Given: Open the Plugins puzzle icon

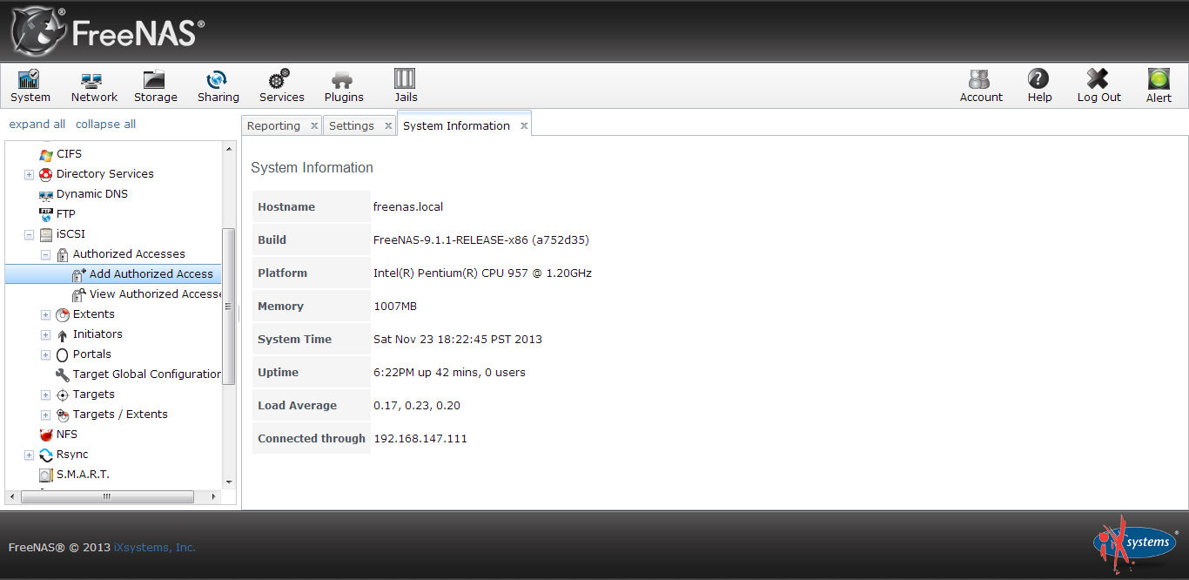Looking at the screenshot, I should (342, 79).
